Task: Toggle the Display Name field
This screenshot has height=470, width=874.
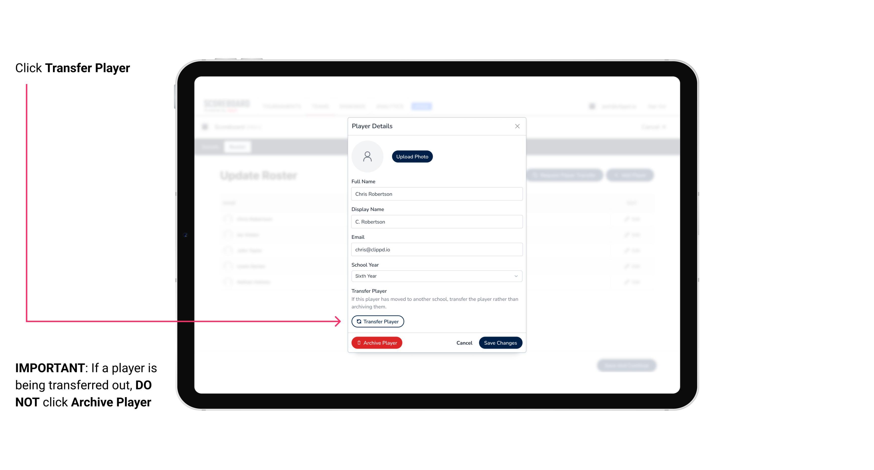Action: [x=436, y=222]
